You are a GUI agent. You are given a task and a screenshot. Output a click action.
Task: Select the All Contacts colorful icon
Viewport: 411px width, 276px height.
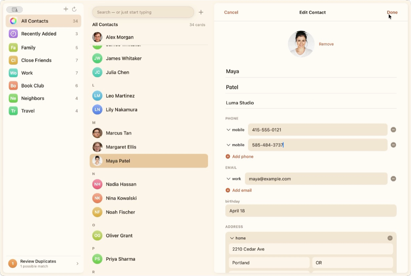coord(13,21)
